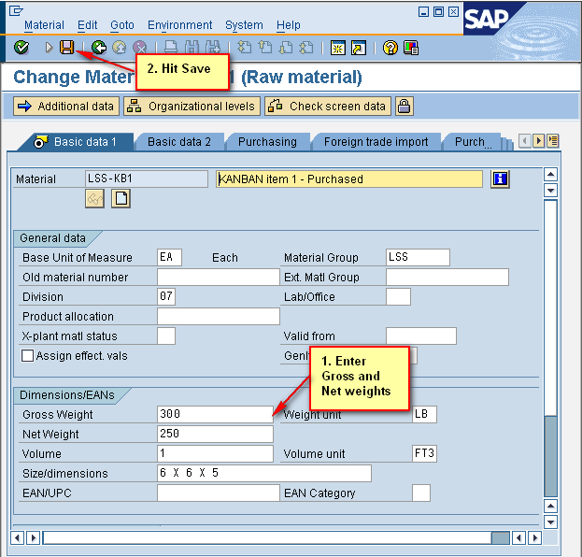
Task: Open the Material menu
Action: coord(44,25)
